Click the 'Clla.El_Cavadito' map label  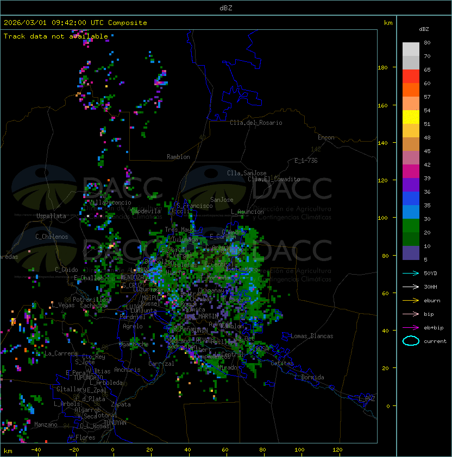coord(274,179)
